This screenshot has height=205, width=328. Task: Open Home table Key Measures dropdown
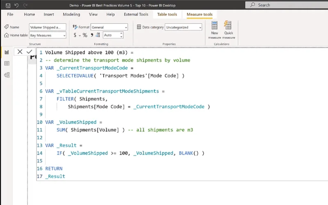click(48, 35)
